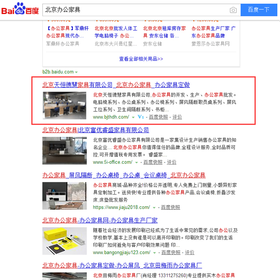Open 百度快照 for bjthdh.com result
The height and width of the screenshot is (280, 280).
158,117
